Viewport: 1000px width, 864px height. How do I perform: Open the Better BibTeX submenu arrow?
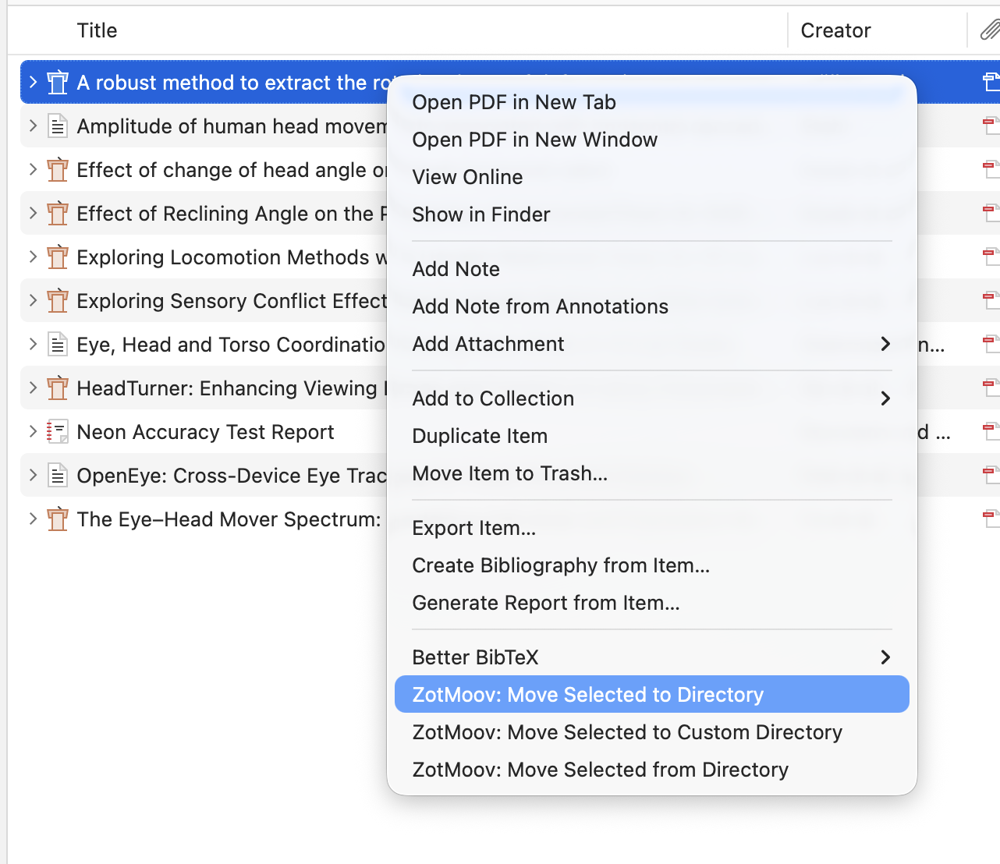pos(885,657)
